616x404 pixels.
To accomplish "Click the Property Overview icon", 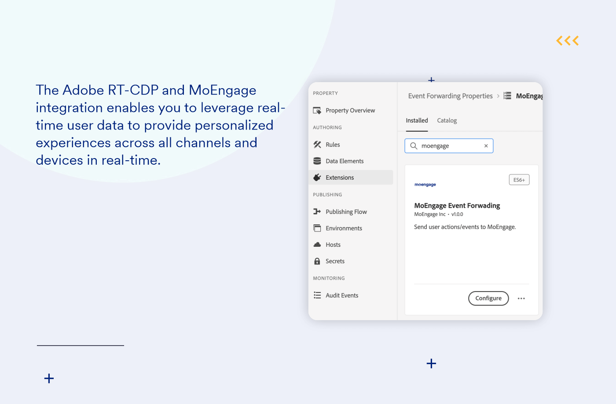I will 317,110.
